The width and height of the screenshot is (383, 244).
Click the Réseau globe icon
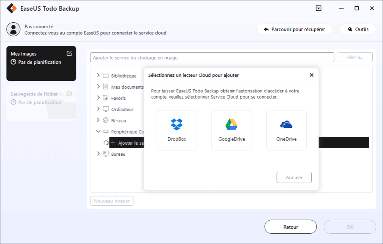(106, 120)
